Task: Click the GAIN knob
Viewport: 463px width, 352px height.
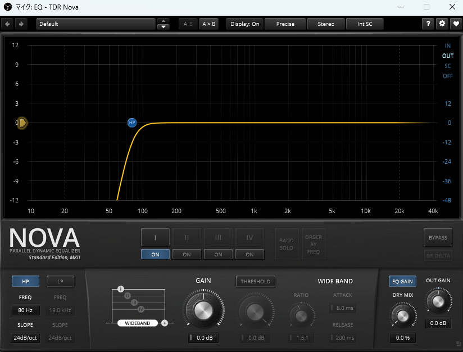Action: click(x=203, y=310)
